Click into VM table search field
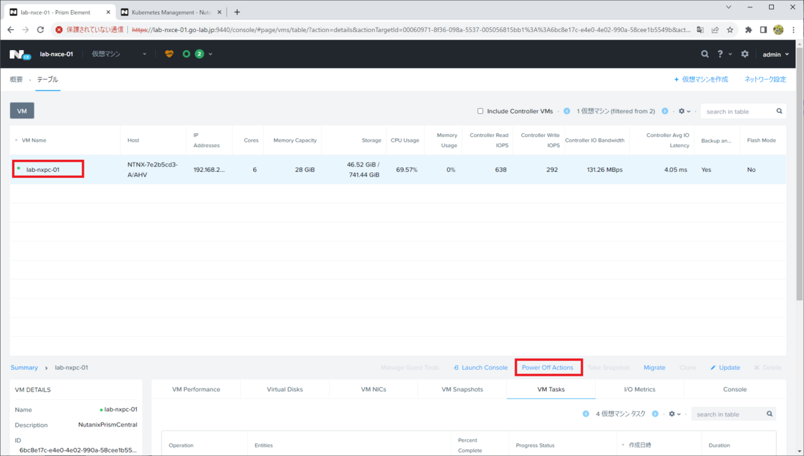Viewport: 804px width, 456px height. 737,111
